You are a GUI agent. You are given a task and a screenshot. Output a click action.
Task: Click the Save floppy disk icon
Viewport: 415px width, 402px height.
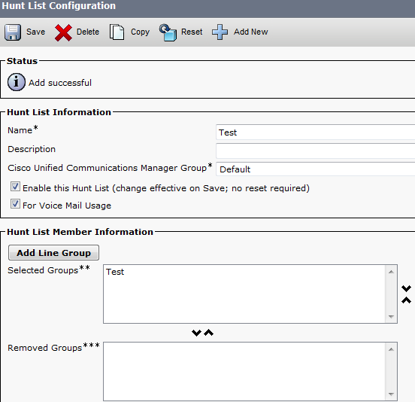[x=13, y=32]
